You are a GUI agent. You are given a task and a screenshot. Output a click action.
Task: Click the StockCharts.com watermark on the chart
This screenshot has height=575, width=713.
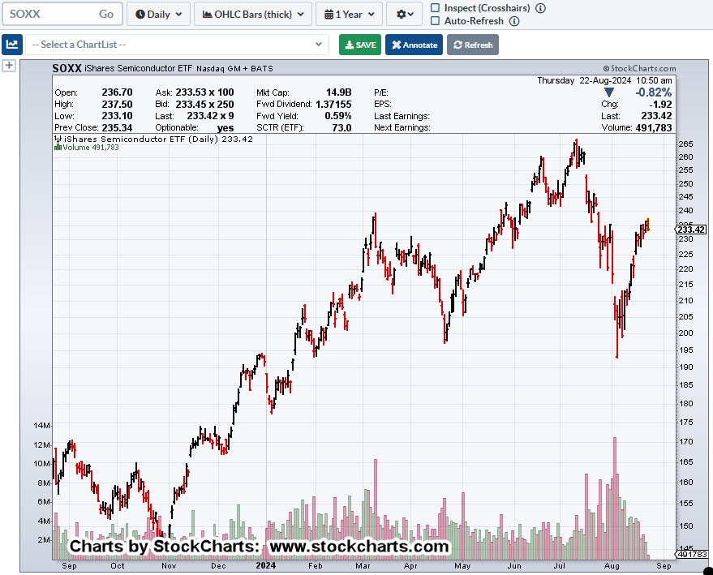coord(637,70)
